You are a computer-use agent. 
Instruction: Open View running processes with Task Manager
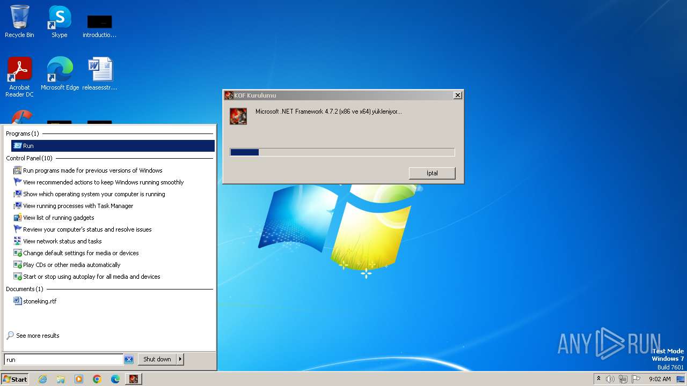(73, 206)
